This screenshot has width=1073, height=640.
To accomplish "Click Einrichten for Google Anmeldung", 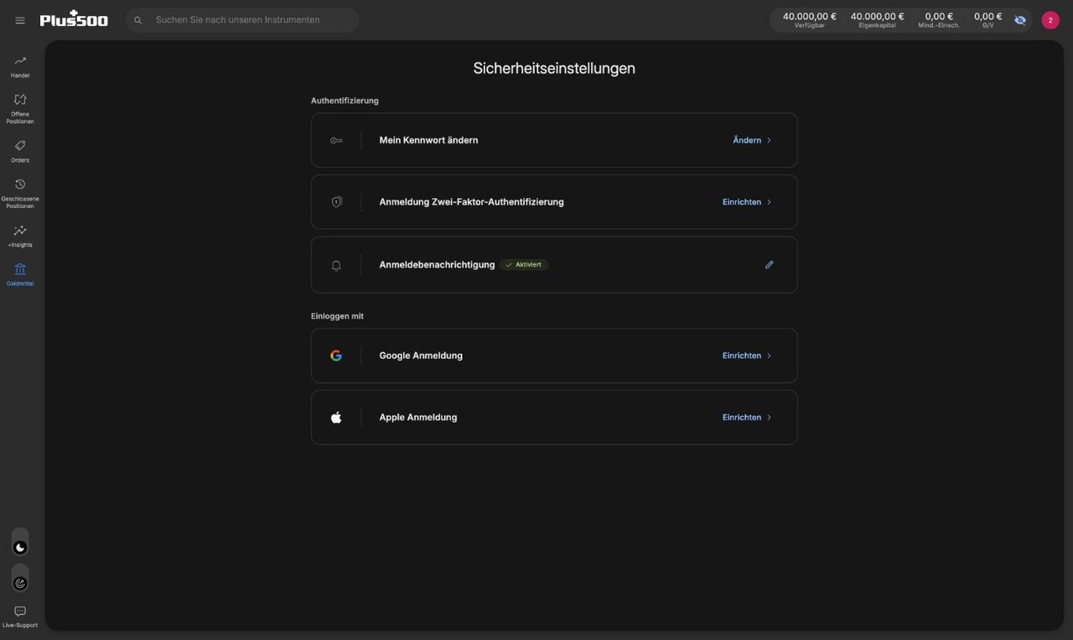I will click(x=742, y=356).
